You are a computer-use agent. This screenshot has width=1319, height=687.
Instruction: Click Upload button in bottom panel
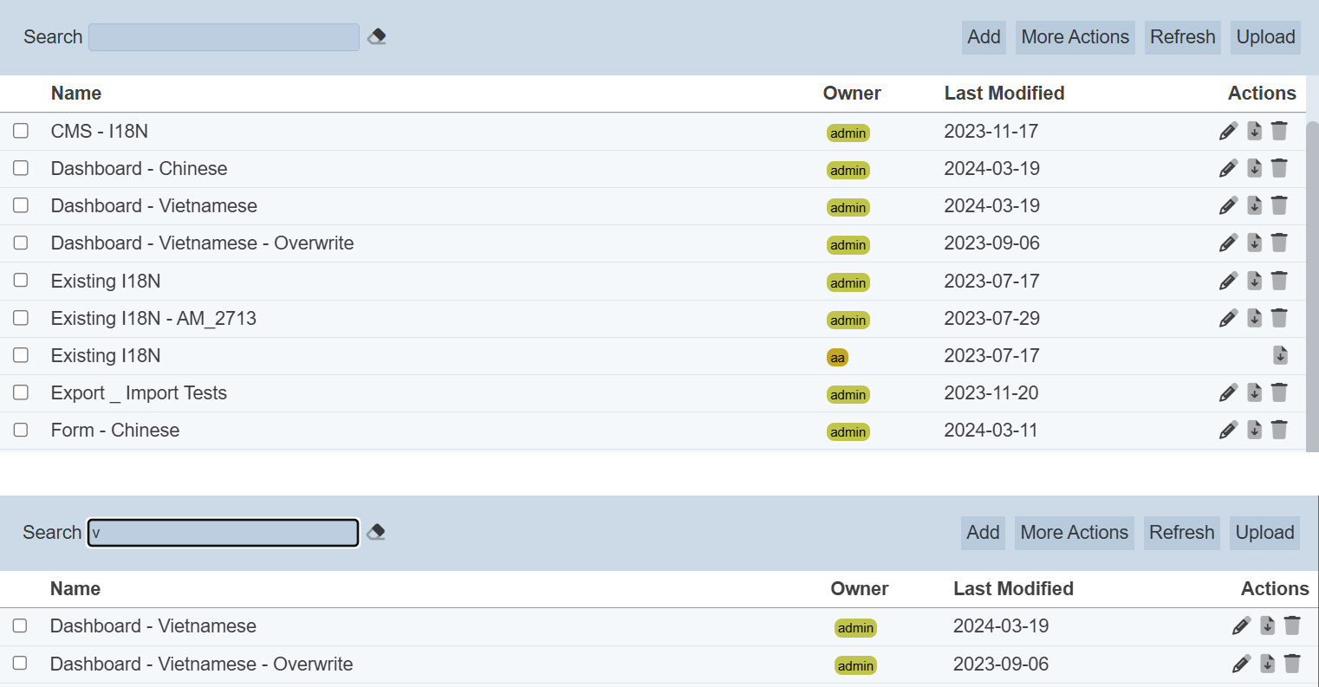[1264, 533]
